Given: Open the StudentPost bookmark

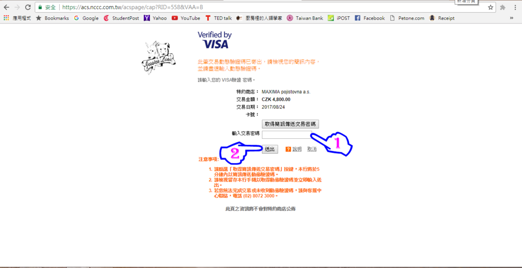Looking at the screenshot, I should [121, 18].
